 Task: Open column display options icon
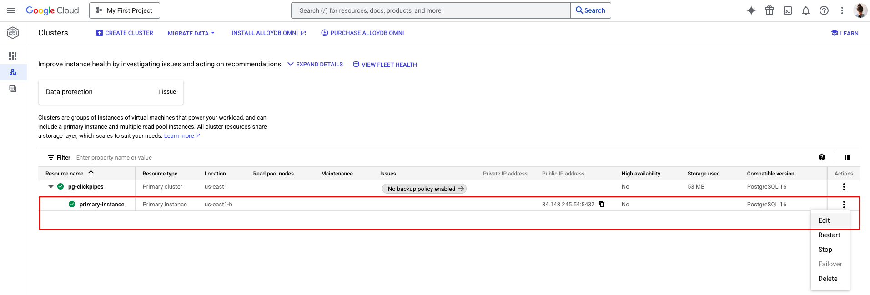[x=847, y=157]
